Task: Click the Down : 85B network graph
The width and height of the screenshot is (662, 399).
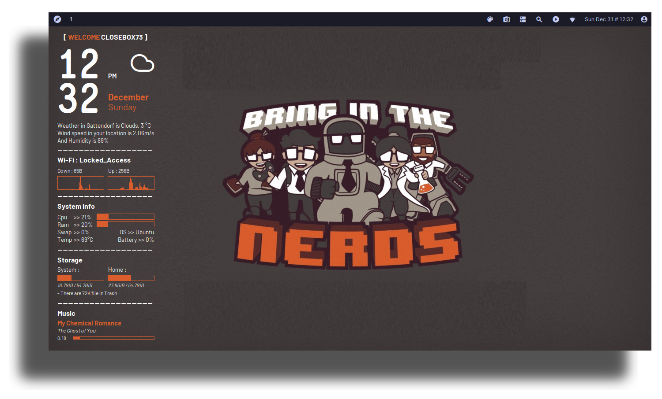Action: pyautogui.click(x=81, y=183)
